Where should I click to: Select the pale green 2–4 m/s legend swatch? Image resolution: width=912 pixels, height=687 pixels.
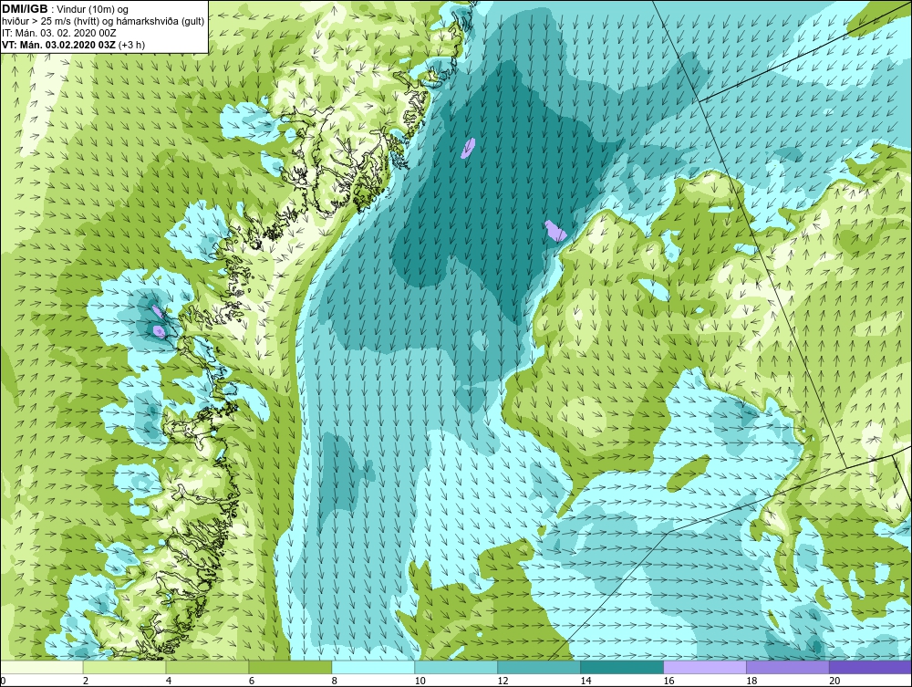pyautogui.click(x=124, y=667)
